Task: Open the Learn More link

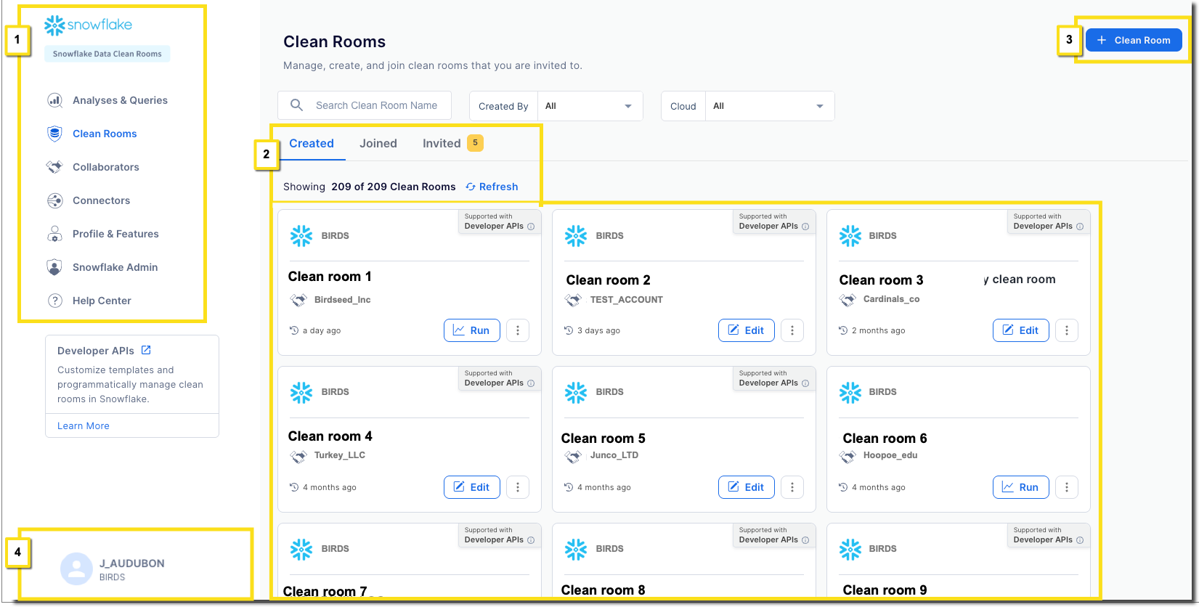Action: click(84, 426)
